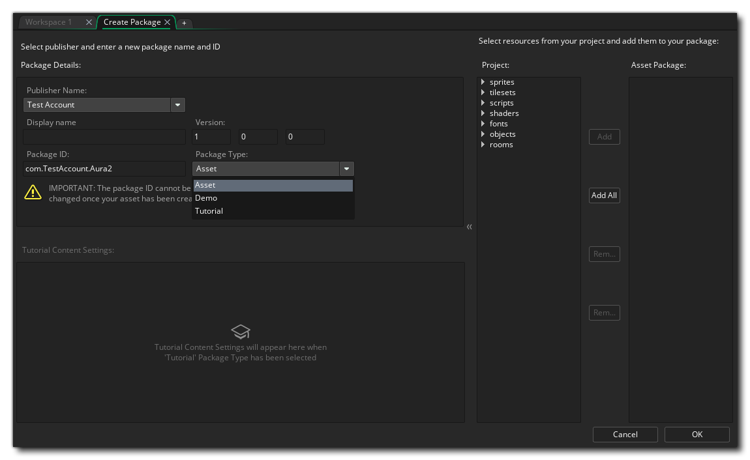Close the Workspace 1 tab
Viewport: 750px width, 460px height.
89,22
